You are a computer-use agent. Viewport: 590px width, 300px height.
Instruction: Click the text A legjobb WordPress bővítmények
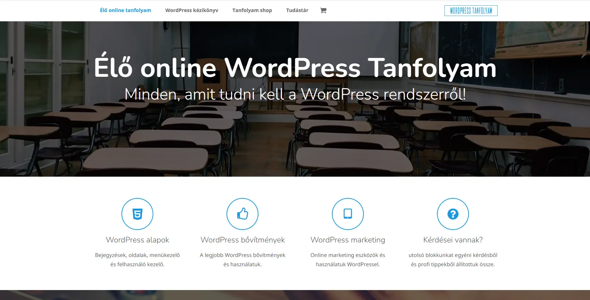point(242,255)
